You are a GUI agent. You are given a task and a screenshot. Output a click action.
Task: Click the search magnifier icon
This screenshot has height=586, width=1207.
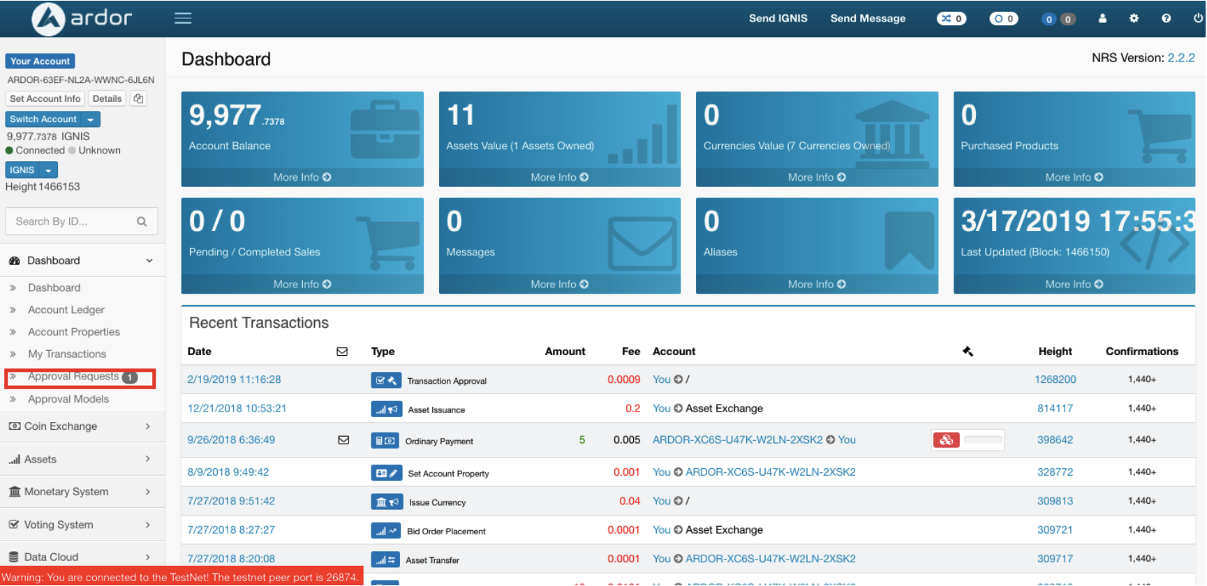click(142, 222)
